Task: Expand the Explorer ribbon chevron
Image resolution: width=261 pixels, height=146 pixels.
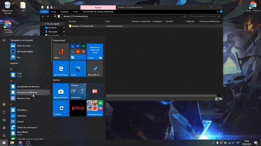Action: (217, 12)
